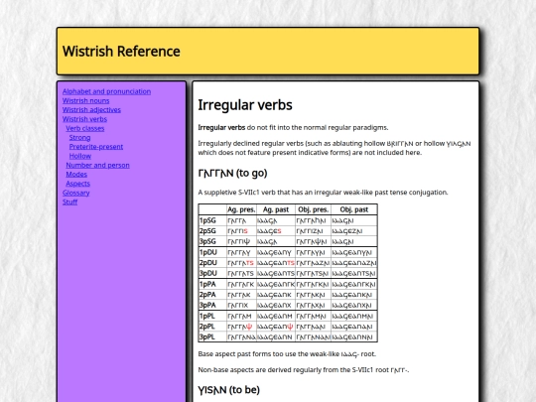Click the '(to go)' section heading

point(232,174)
